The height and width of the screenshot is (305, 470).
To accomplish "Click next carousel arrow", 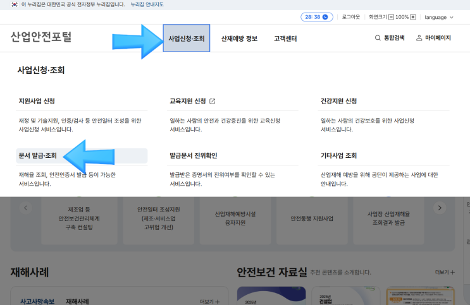I will coord(440,208).
